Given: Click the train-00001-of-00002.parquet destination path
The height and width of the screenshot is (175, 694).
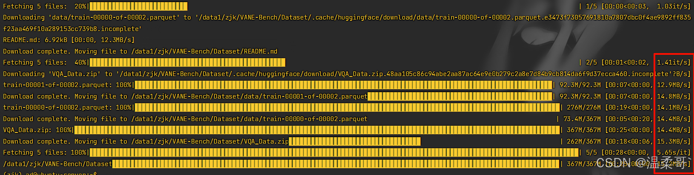Looking at the screenshot, I should [249, 96].
